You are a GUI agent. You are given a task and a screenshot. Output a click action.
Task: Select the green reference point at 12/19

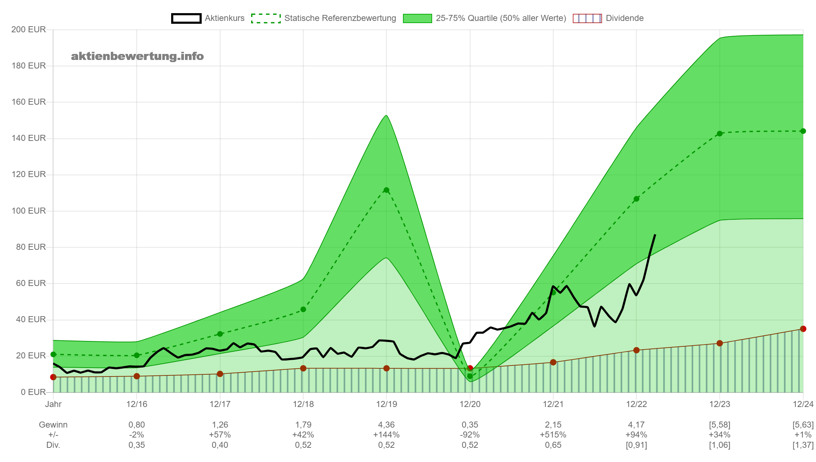[x=386, y=190]
